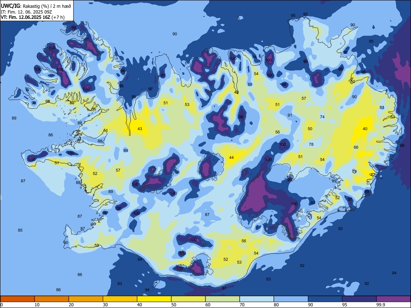Viewport: 411px width, 308px height.
Task: Click the legend tick label '10'
Action: click(x=37, y=305)
